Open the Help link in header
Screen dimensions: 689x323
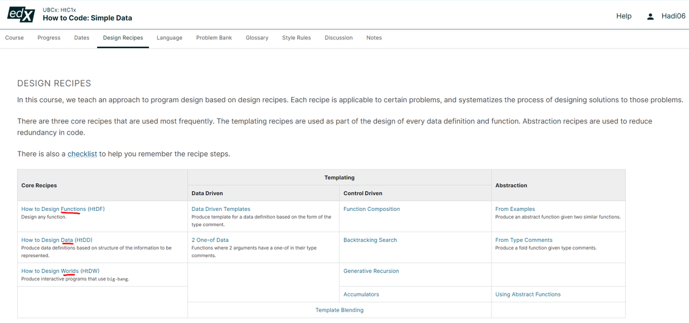[x=624, y=16]
